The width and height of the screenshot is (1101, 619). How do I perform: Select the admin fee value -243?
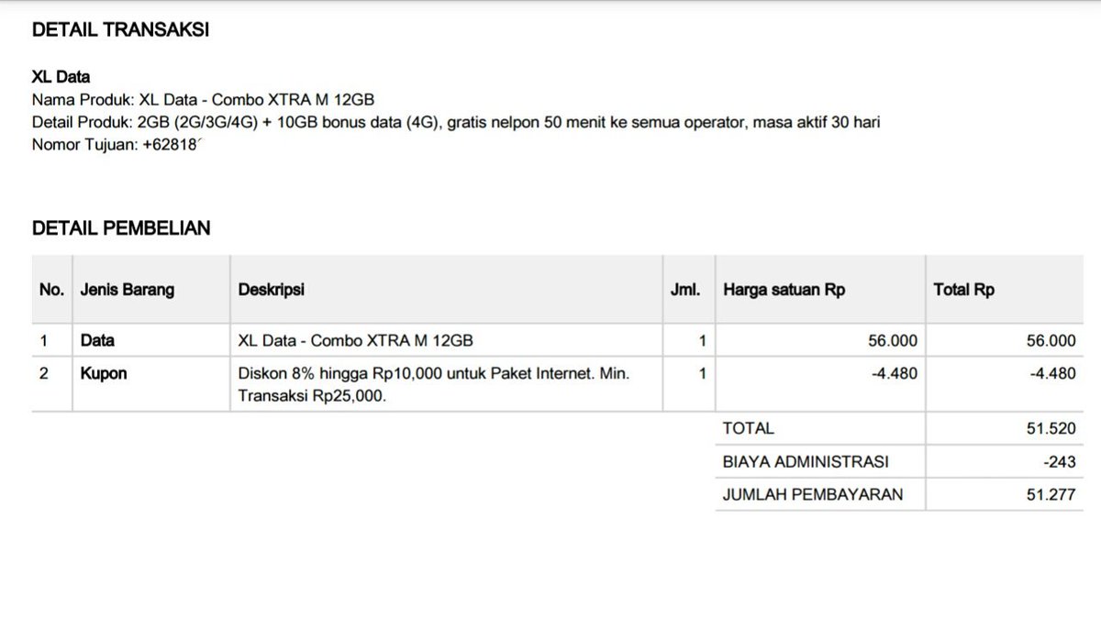click(1059, 462)
